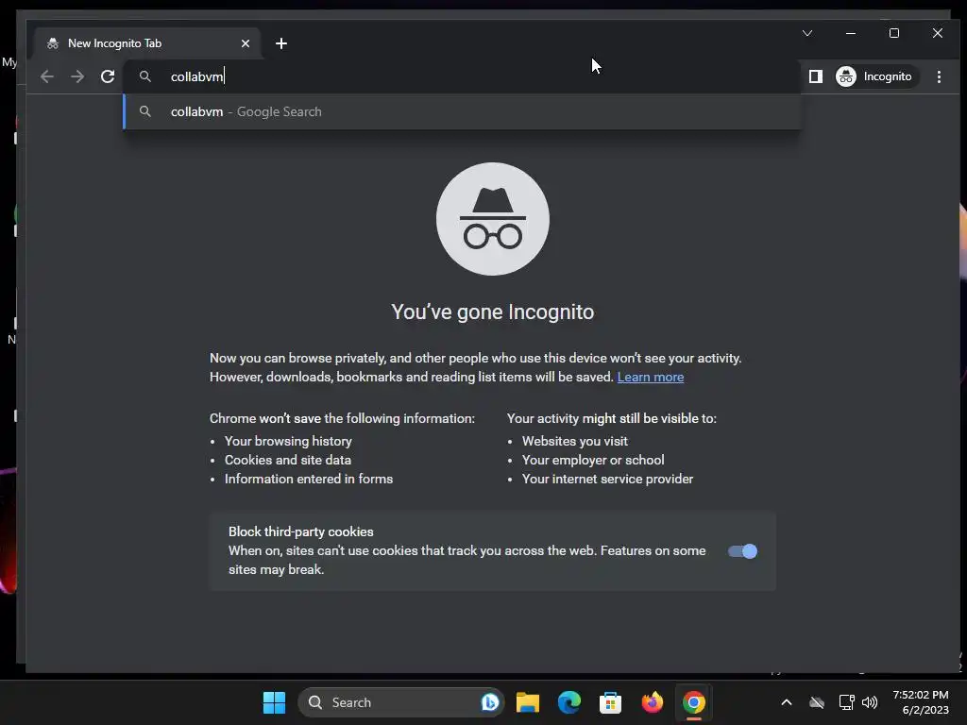Viewport: 967px width, 725px height.
Task: Open Chrome's three-dot menu
Action: click(939, 76)
